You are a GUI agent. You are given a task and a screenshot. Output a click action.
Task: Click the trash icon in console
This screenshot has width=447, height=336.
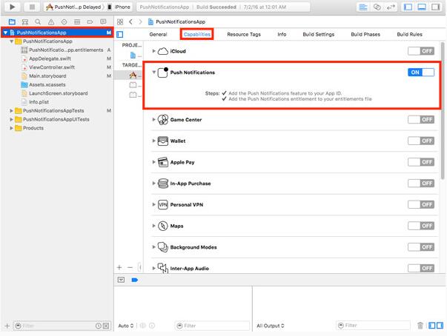(x=420, y=326)
